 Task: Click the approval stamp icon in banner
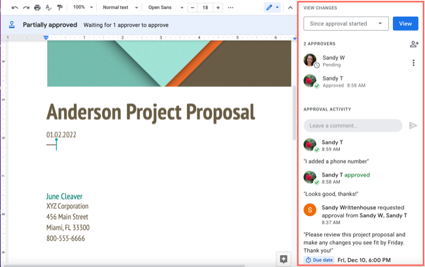pyautogui.click(x=12, y=25)
